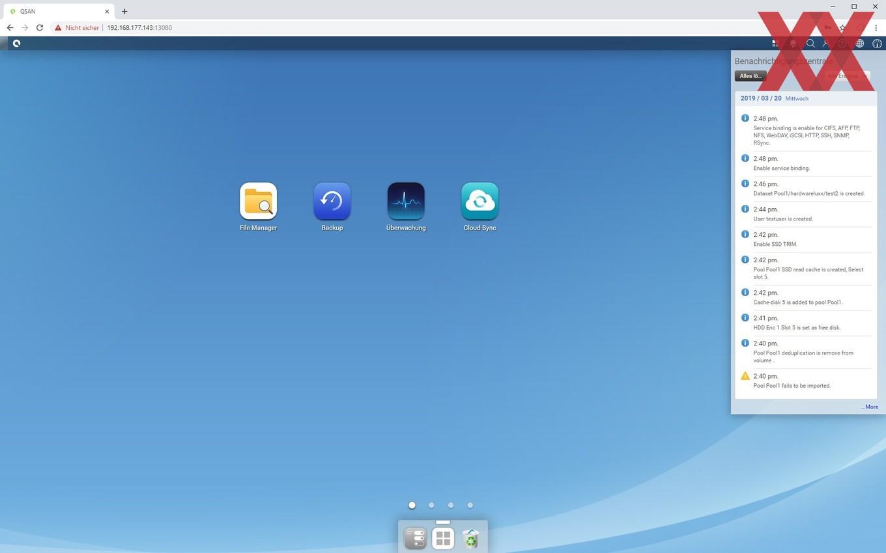Viewport: 886px width, 553px height.
Task: Switch to the second desktop page dot
Action: (431, 505)
